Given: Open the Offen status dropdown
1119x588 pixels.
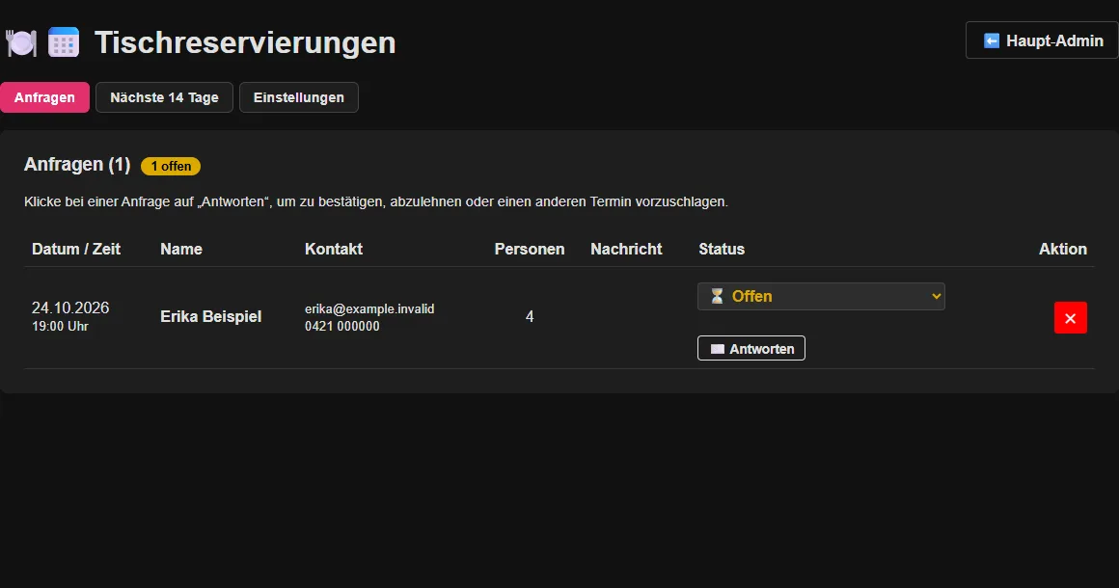Looking at the screenshot, I should [x=821, y=297].
